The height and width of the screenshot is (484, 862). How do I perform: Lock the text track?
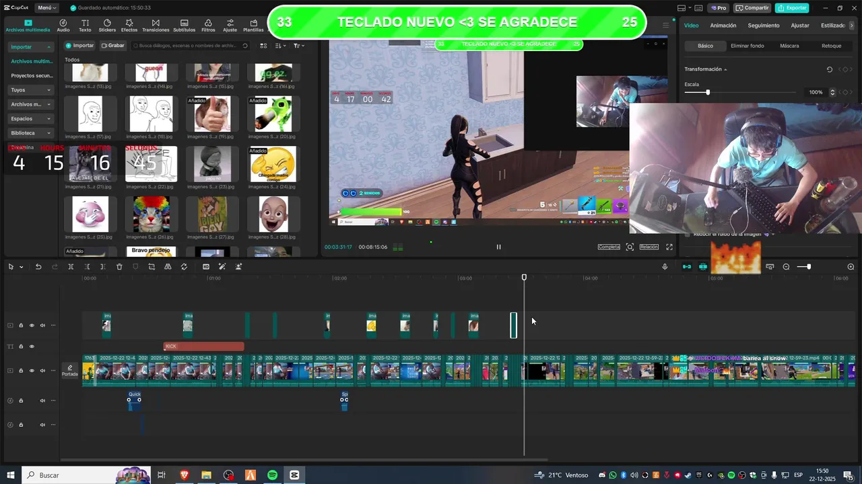pos(21,347)
